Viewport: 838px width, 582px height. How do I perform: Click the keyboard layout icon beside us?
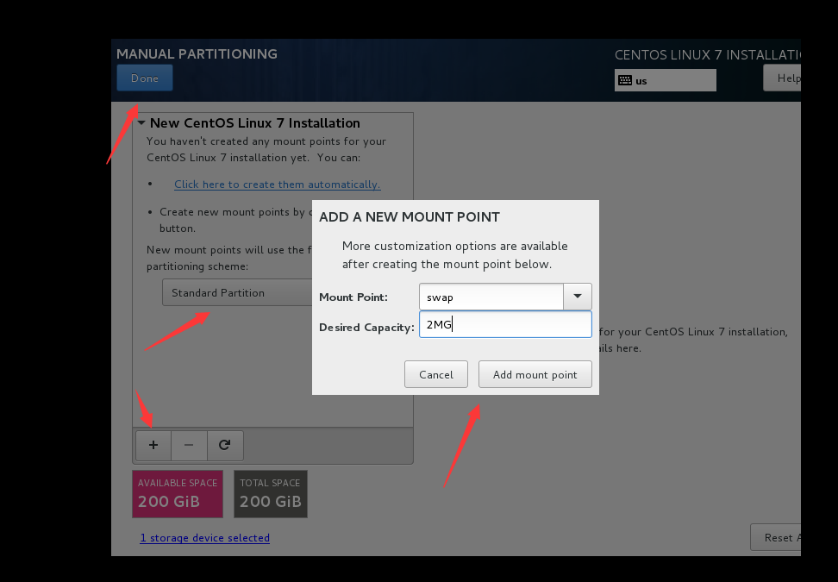625,81
